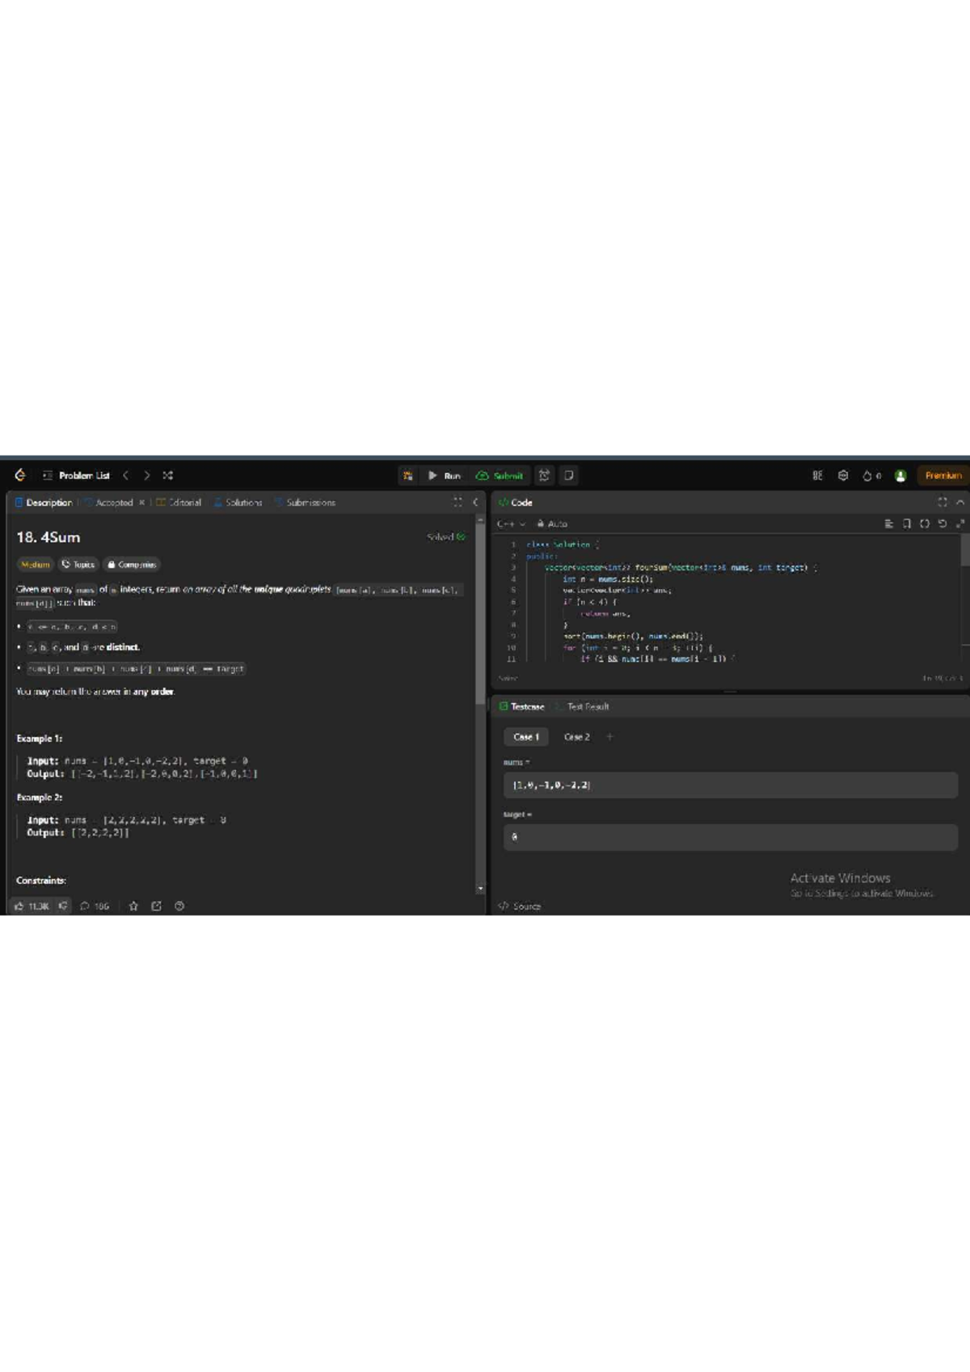The width and height of the screenshot is (970, 1372).
Task: Maximize the description panel
Action: 458,502
